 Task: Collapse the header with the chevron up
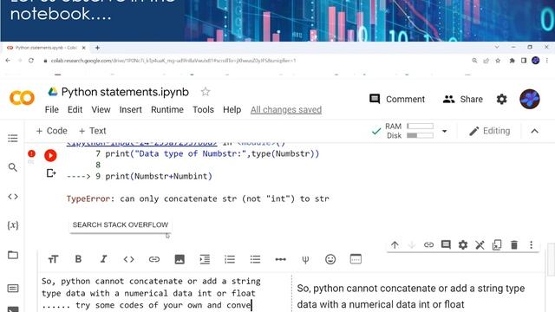coord(534,131)
